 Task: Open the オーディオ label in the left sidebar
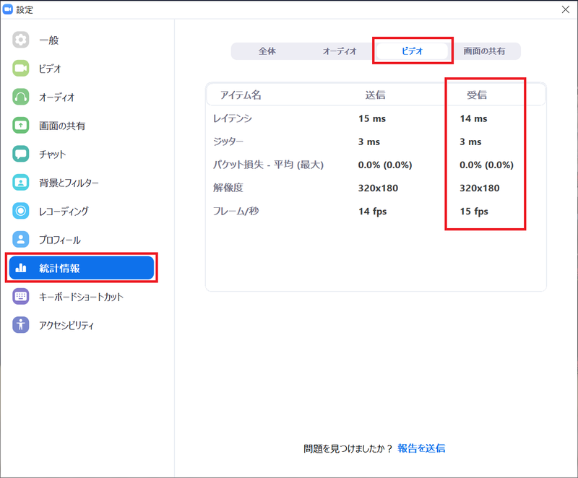click(x=57, y=97)
